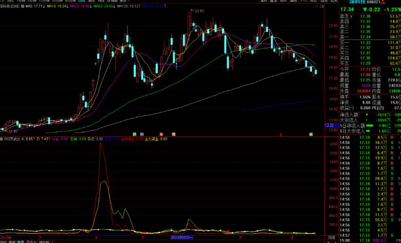The height and width of the screenshot is (243, 401).
Task: Click the 买五 price 17.29
Action: 365,63
